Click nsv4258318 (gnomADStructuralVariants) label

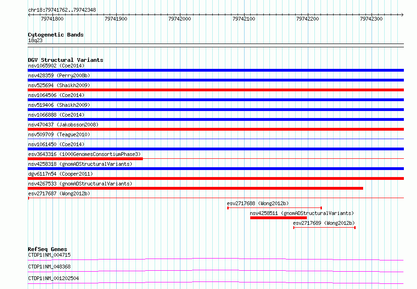coord(80,164)
